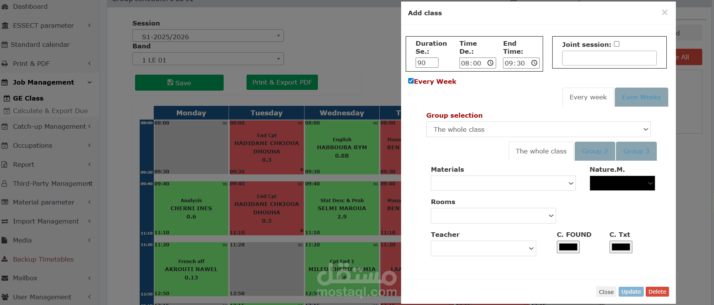Select Wednesday 08:00 English HABBOUBA RYM cell
The width and height of the screenshot is (714, 305).
pyautogui.click(x=342, y=147)
